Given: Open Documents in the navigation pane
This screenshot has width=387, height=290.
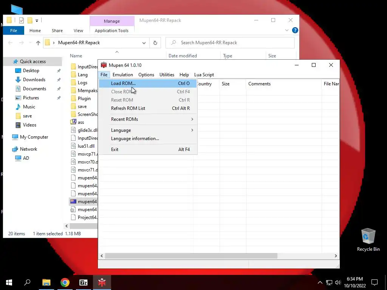Looking at the screenshot, I should point(34,89).
